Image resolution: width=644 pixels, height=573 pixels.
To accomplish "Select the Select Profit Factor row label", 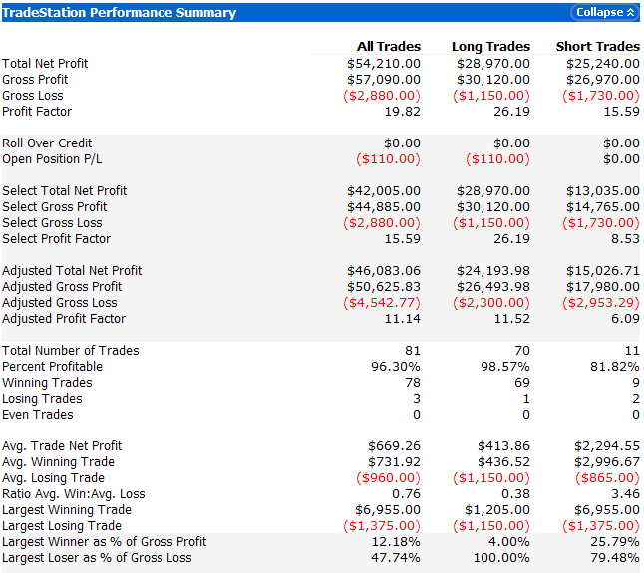I will point(56,239).
